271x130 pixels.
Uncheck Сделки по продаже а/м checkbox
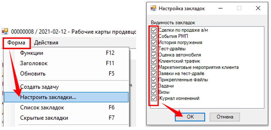154,30
